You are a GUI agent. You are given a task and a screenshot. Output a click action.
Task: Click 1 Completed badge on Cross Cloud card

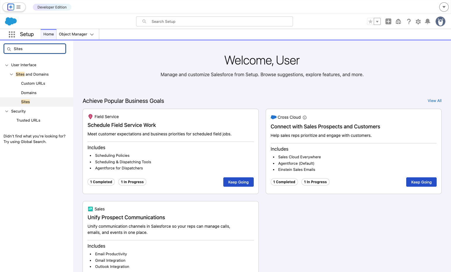click(x=284, y=182)
